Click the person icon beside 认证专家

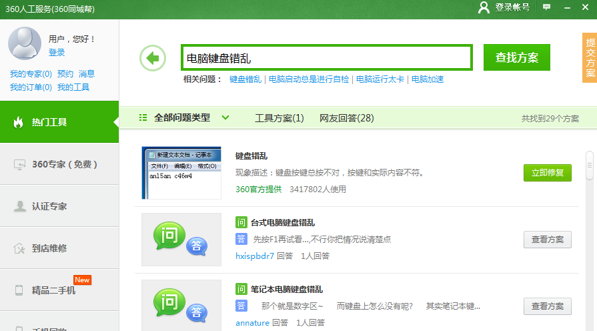click(x=19, y=206)
